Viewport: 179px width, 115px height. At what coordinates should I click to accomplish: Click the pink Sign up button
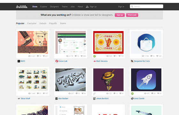120,15
